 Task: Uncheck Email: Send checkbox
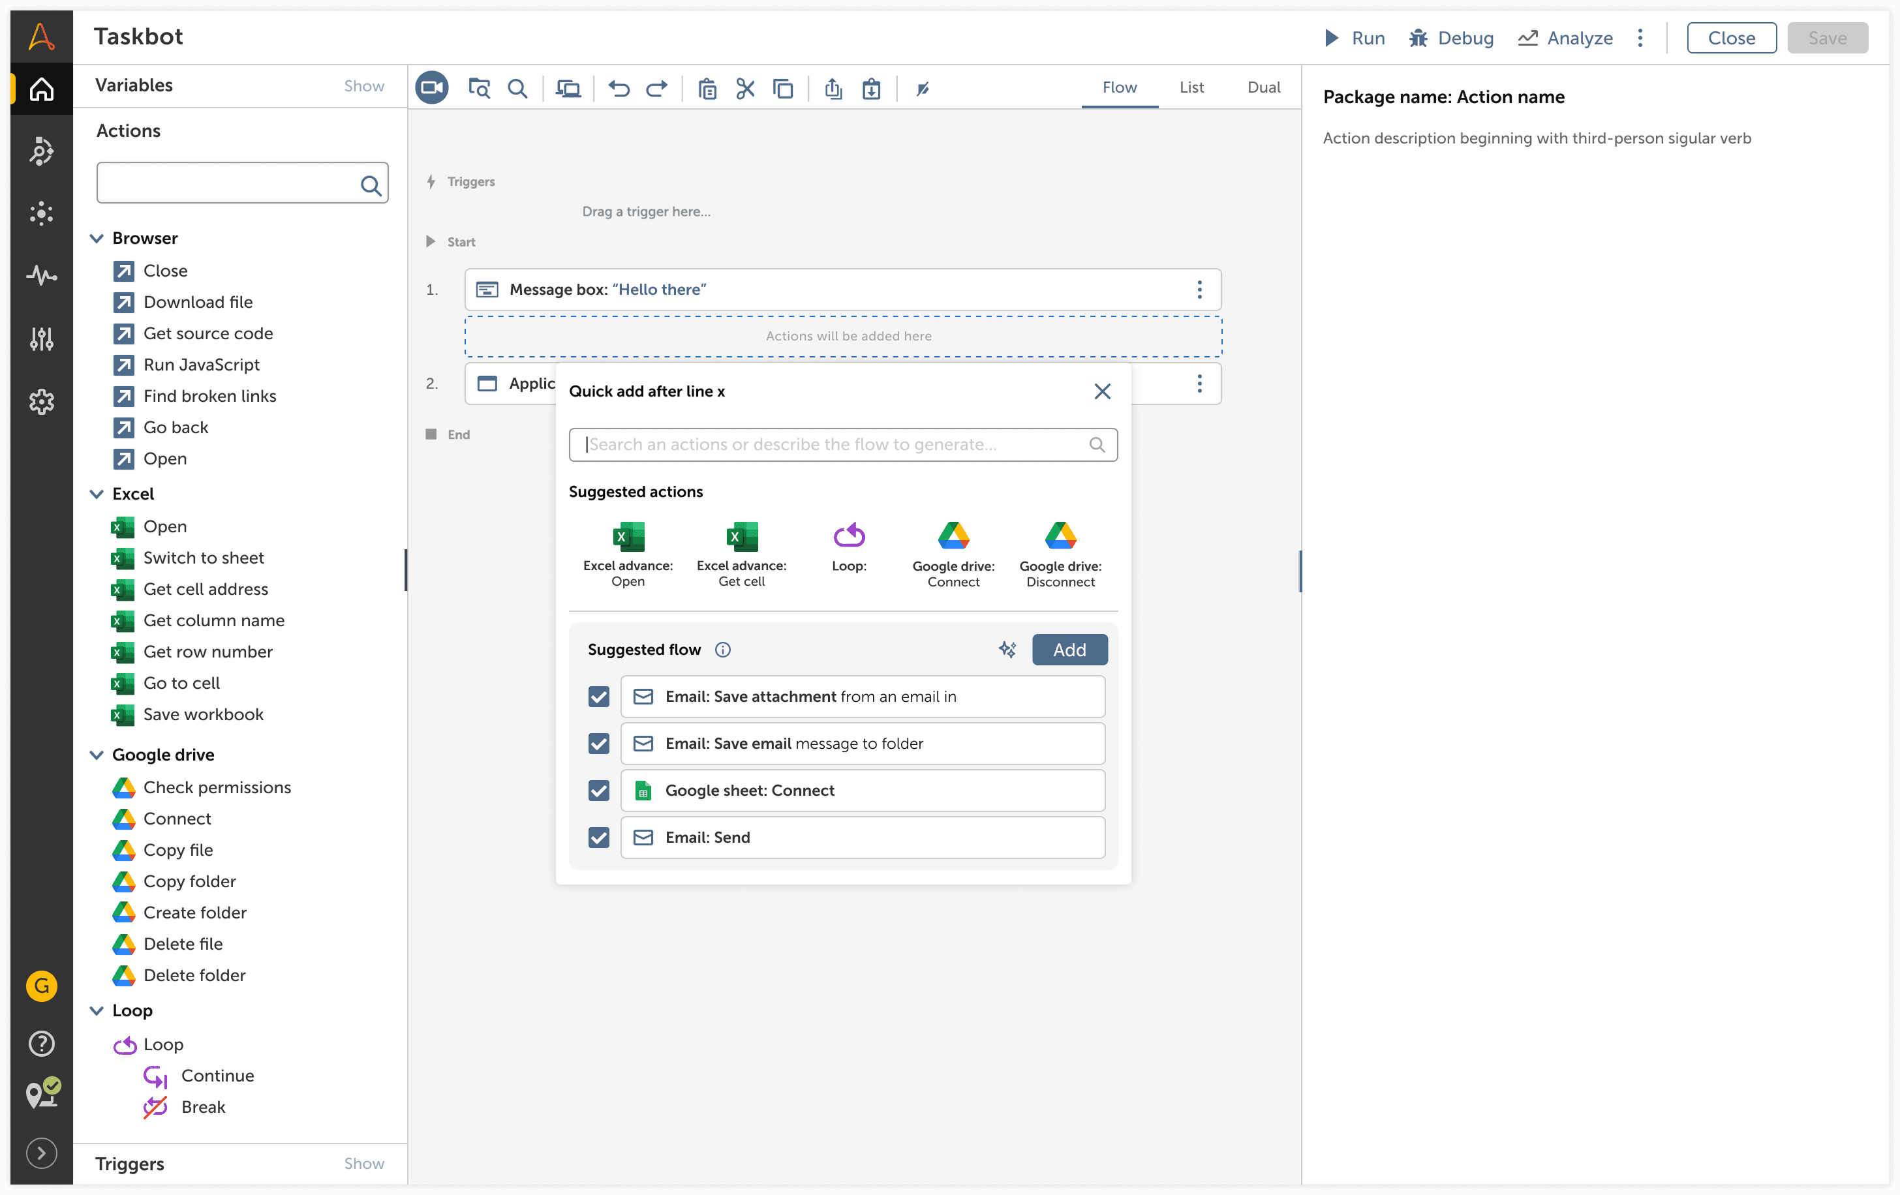coord(599,838)
